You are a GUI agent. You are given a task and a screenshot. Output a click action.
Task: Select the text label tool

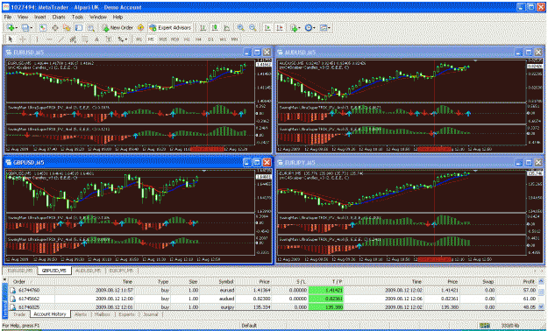[x=109, y=39]
